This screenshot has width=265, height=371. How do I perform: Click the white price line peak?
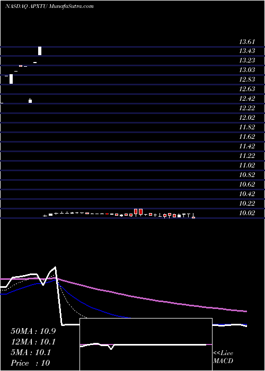click(x=55, y=267)
